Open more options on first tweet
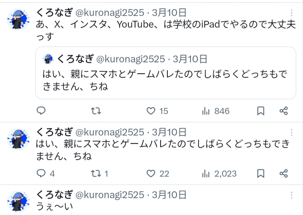This screenshot has width=303, height=215. 291,13
